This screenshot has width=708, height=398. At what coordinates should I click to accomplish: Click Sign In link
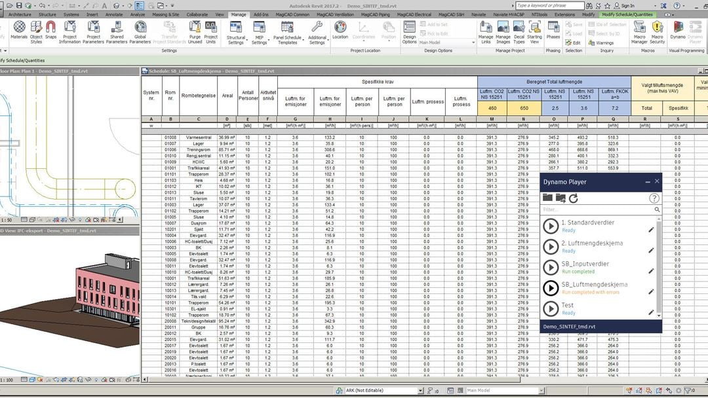(627, 5)
